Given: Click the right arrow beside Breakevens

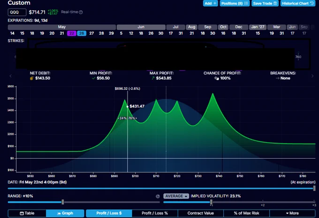Looking at the screenshot, I should coord(312,76).
